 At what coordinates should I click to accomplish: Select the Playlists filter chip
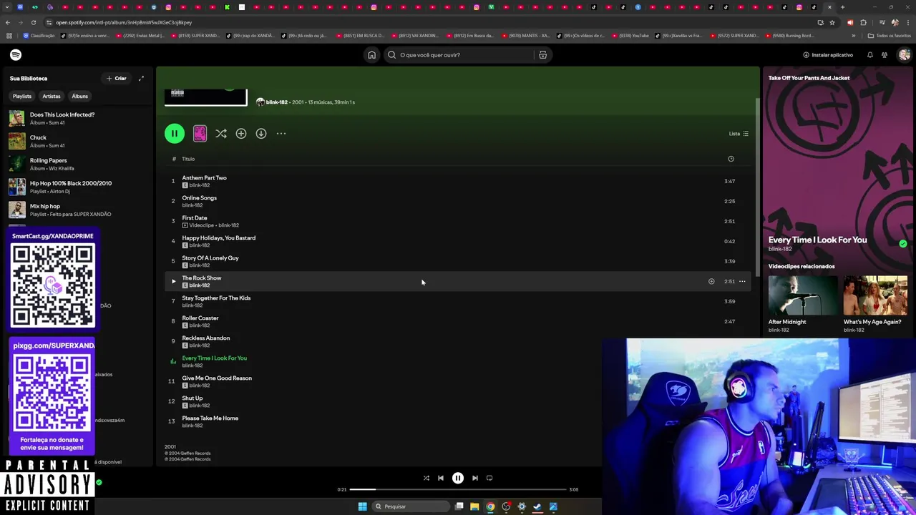pos(22,96)
